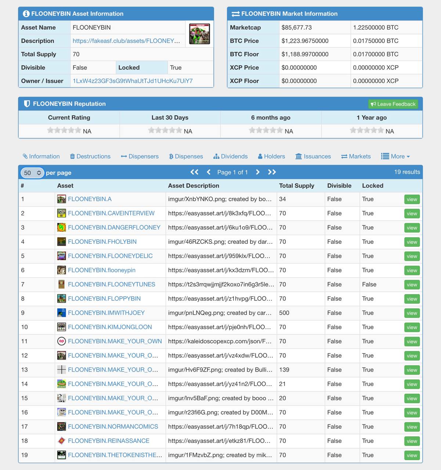Open the FLOONEYBIN.DANGERFLOONEY asset link
This screenshot has height=470, width=441.
114,228
